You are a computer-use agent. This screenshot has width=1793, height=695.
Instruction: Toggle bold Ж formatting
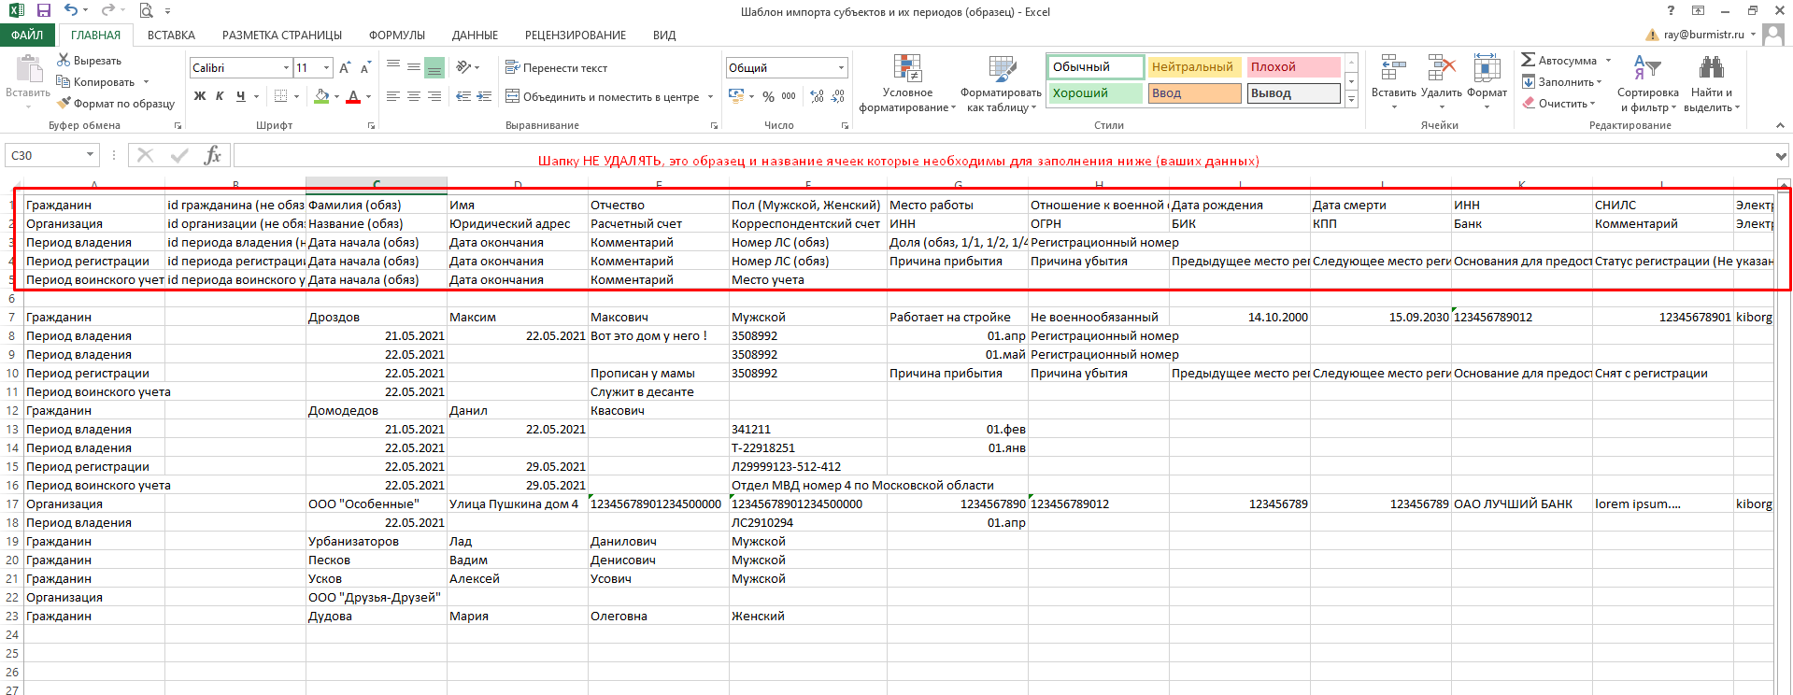pyautogui.click(x=199, y=96)
